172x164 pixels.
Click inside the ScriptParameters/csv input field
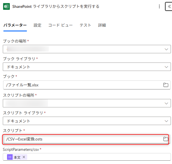click(x=87, y=157)
